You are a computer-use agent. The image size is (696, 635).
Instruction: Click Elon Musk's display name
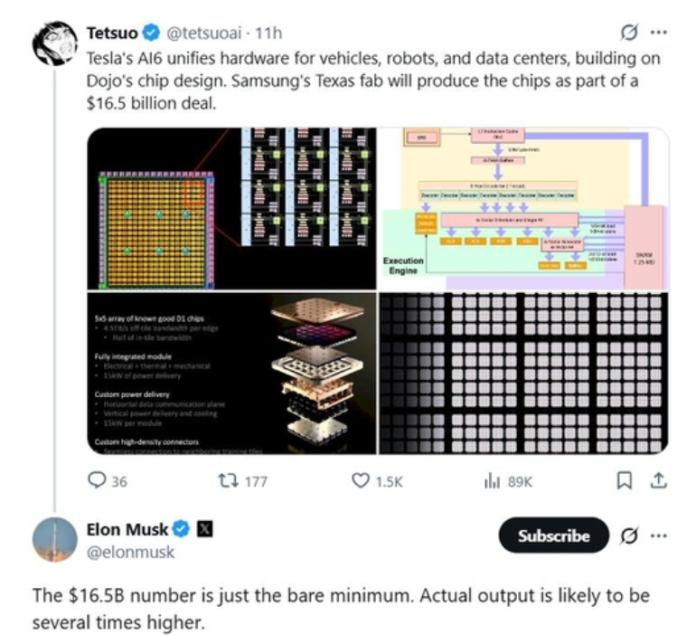click(127, 529)
